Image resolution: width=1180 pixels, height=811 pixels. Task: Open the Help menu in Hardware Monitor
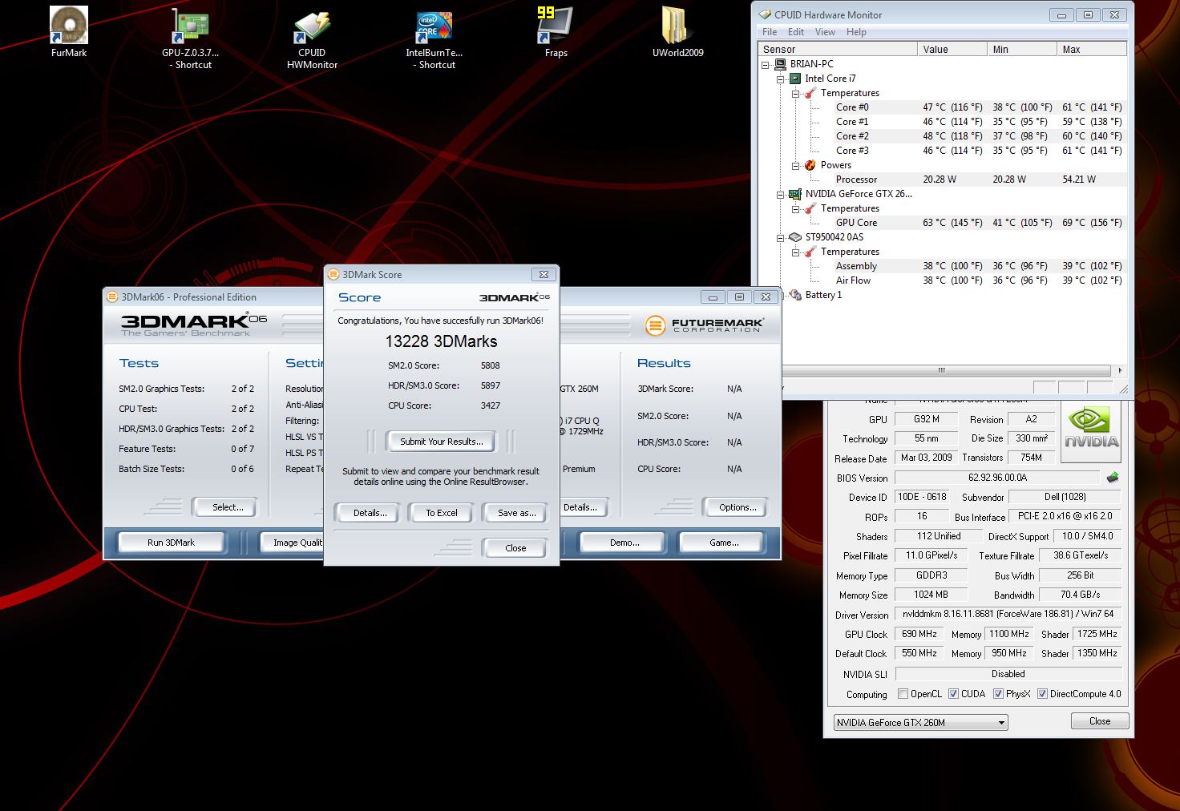(x=856, y=32)
